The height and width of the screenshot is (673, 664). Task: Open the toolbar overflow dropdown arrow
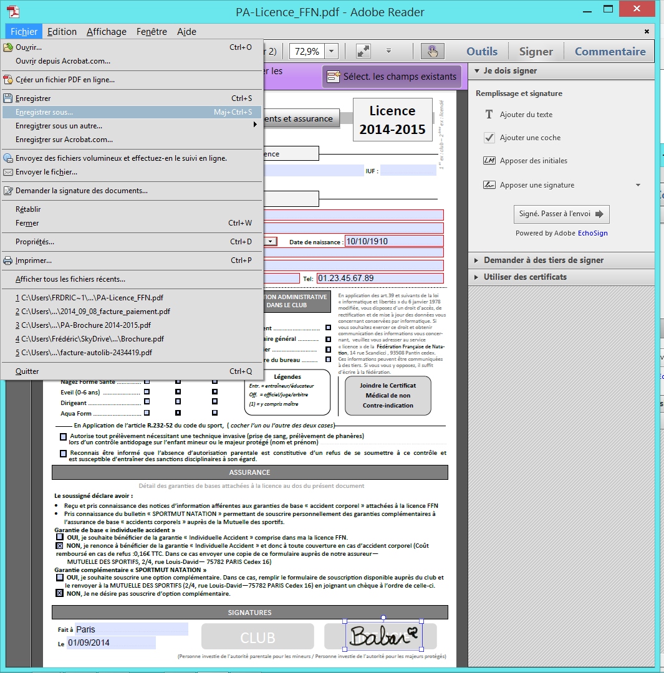[x=388, y=50]
